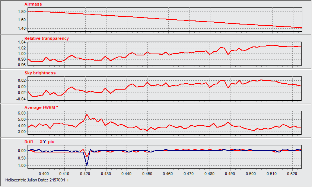Click the -0.04 value on Sky brightness axis
Viewport: 312px width, 187px height.
(x=21, y=99)
